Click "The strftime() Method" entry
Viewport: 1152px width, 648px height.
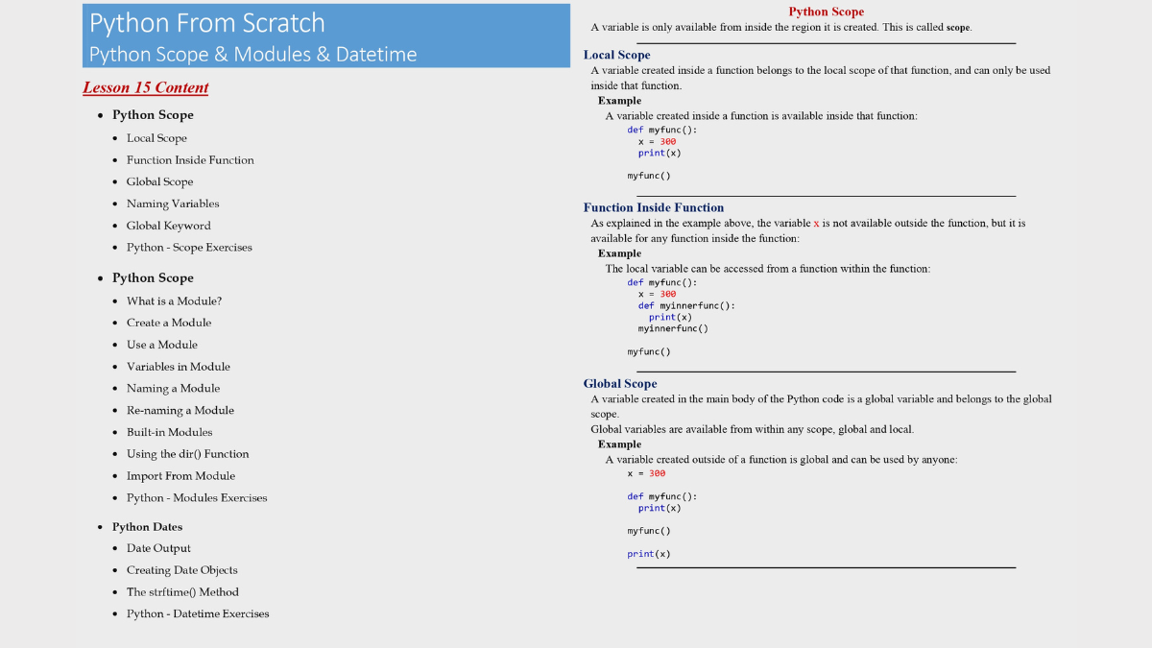pyautogui.click(x=182, y=592)
